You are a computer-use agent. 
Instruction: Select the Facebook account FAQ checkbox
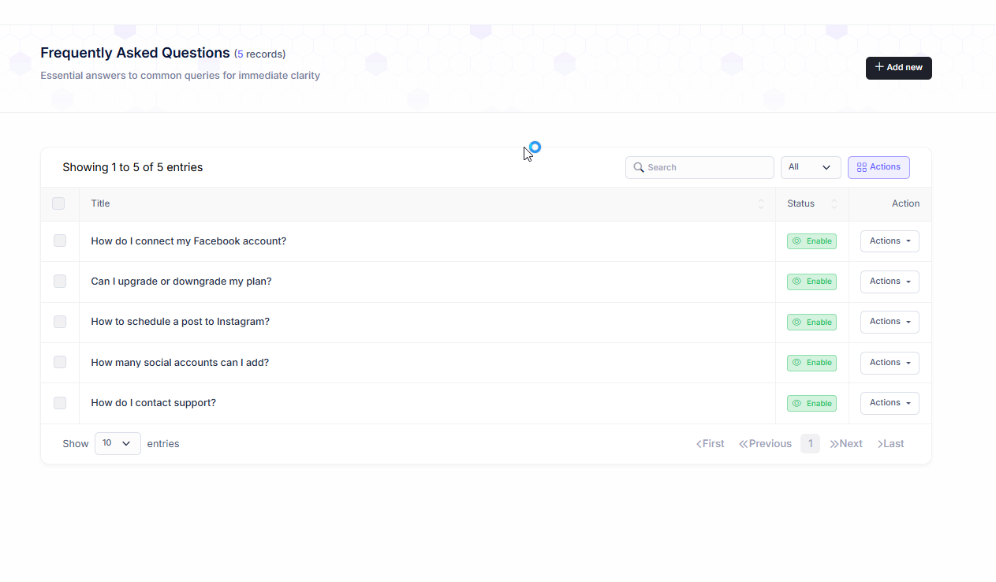60,241
